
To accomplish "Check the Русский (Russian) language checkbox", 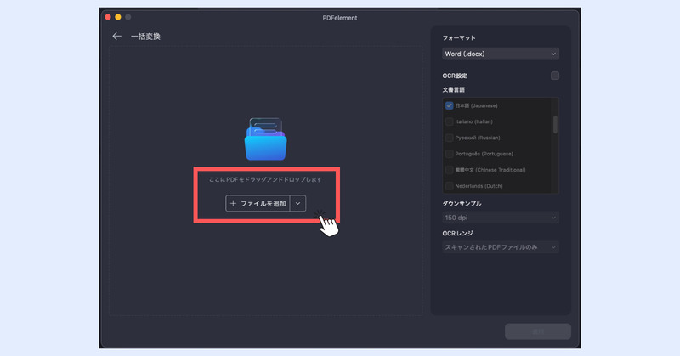I will click(x=450, y=138).
